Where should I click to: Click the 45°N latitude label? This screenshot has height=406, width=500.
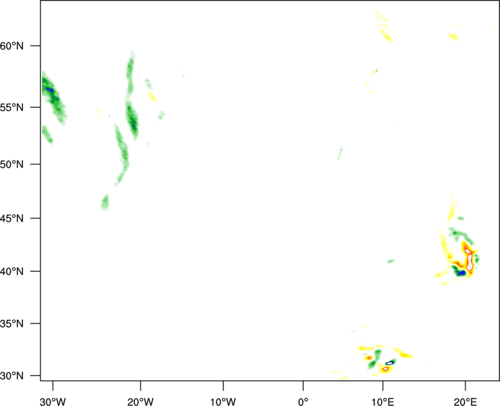12,219
